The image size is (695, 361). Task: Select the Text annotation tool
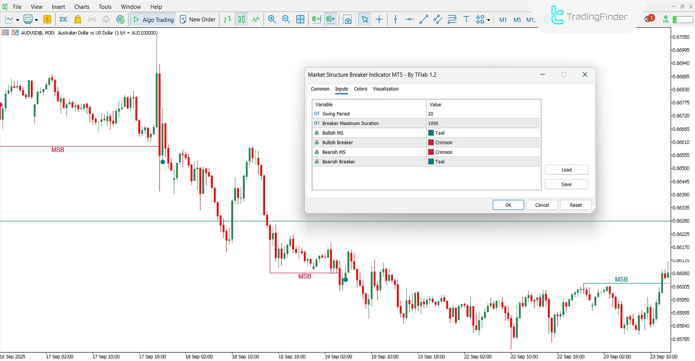tap(466, 19)
